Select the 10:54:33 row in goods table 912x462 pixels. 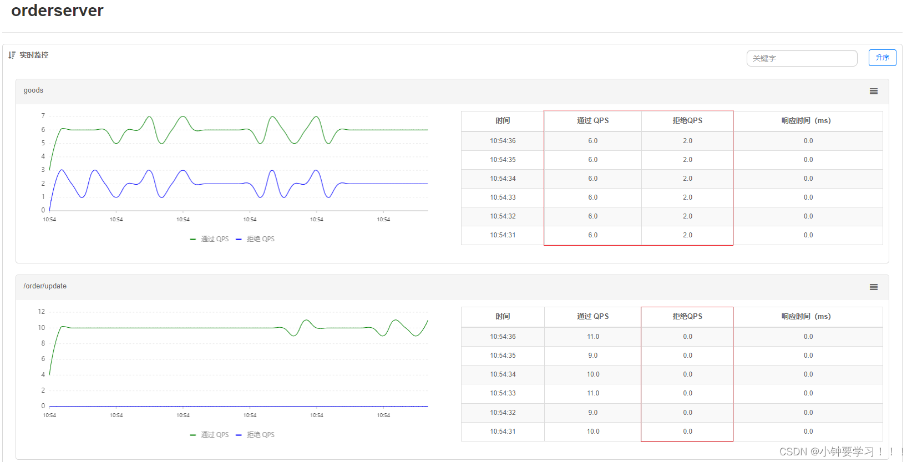click(x=672, y=197)
